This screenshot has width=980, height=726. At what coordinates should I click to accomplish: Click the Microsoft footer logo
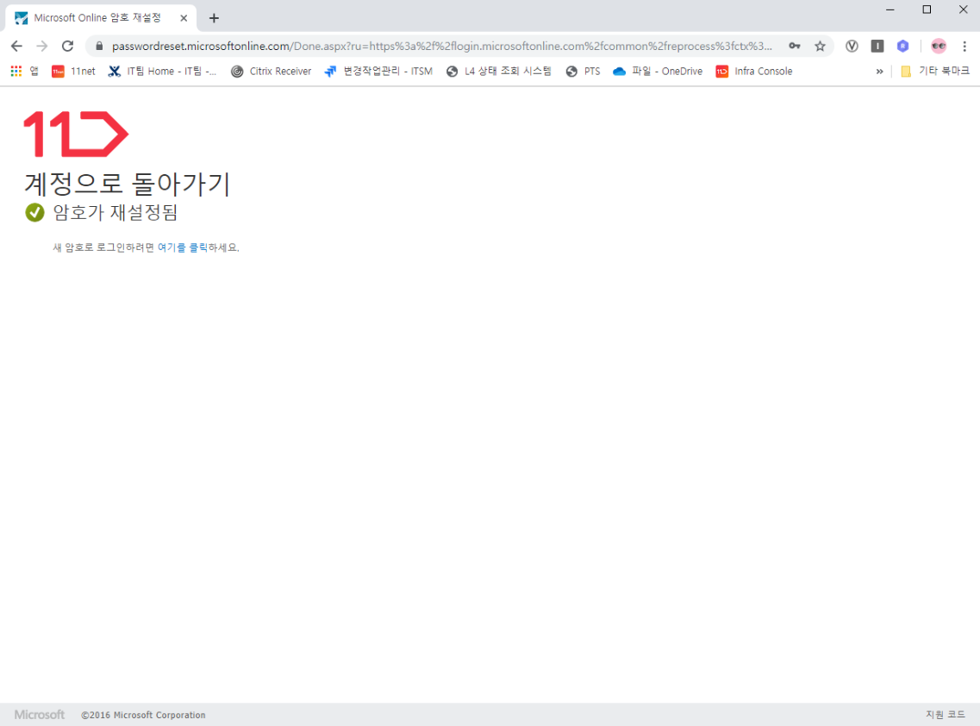coord(40,715)
